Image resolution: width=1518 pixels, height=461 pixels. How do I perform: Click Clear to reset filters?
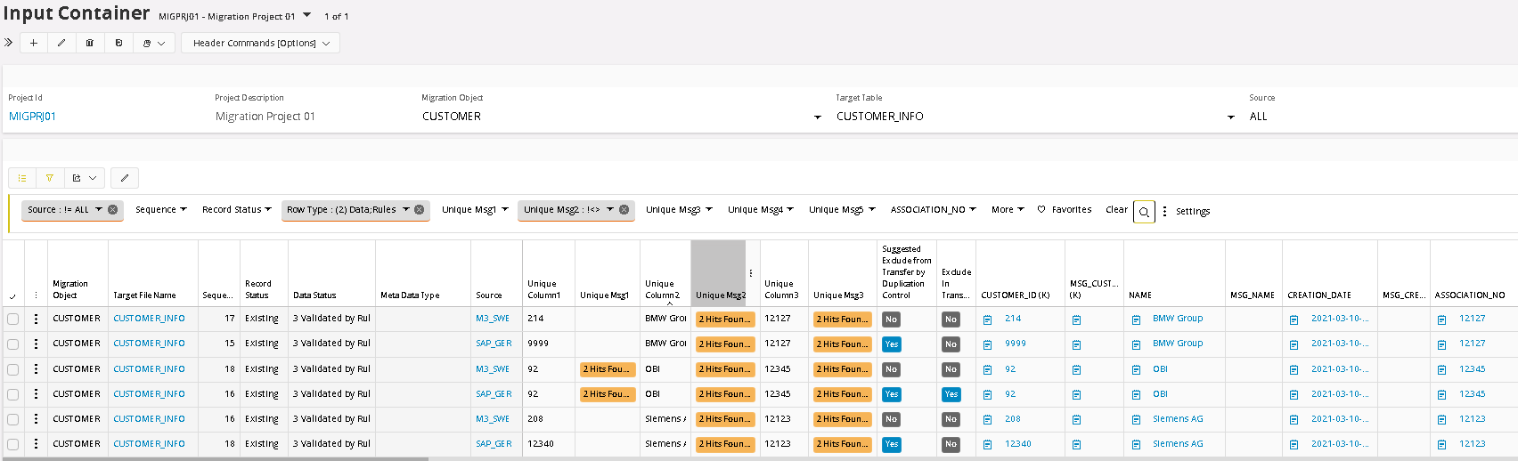[1116, 210]
